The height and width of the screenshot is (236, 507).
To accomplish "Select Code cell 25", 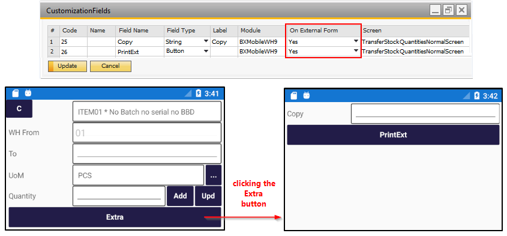I will pos(73,42).
